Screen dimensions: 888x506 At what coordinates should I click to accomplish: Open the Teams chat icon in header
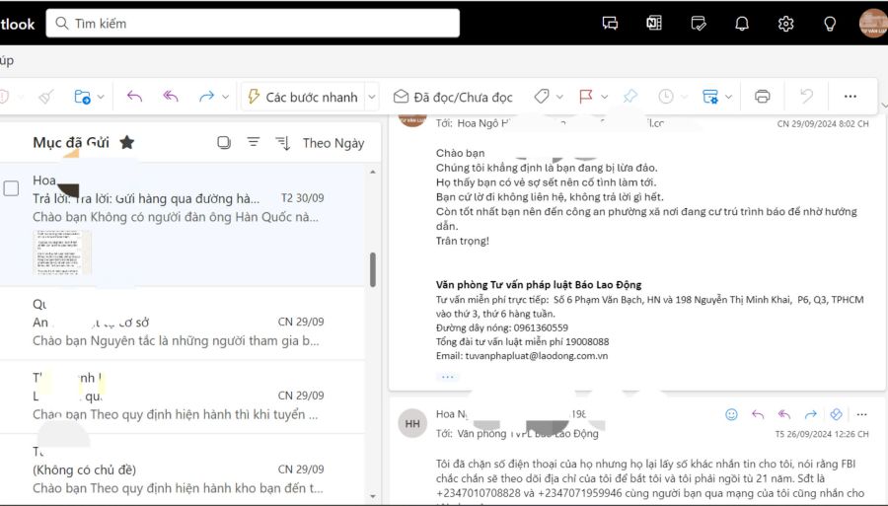click(x=610, y=24)
